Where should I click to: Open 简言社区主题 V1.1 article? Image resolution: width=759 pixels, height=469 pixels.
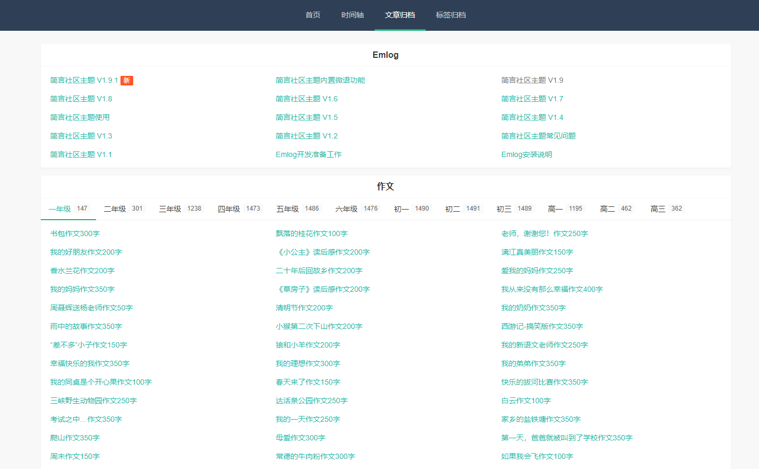coord(81,154)
